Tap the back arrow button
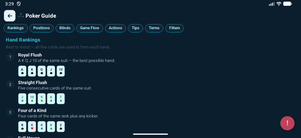 (x=10, y=16)
